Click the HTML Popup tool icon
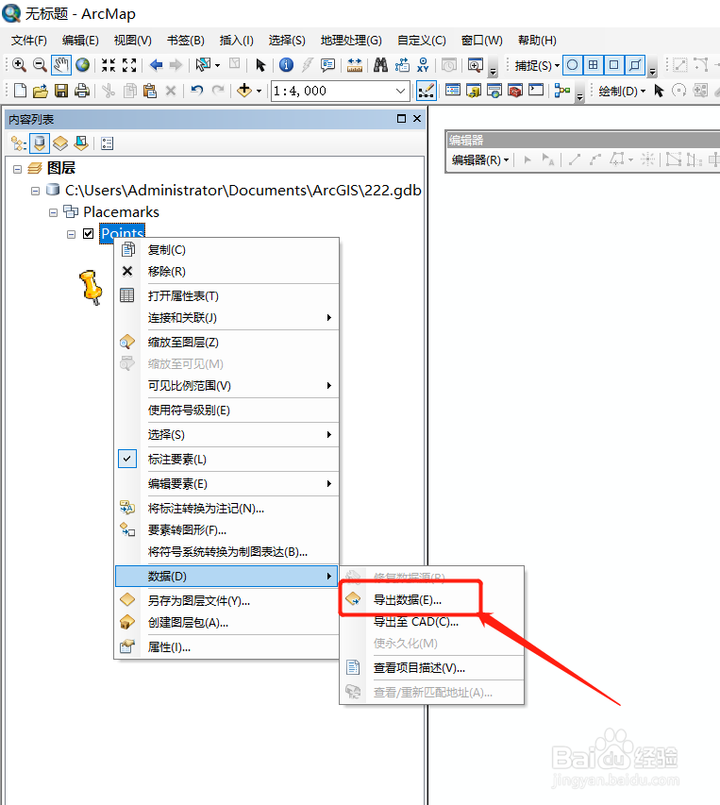 (x=327, y=65)
